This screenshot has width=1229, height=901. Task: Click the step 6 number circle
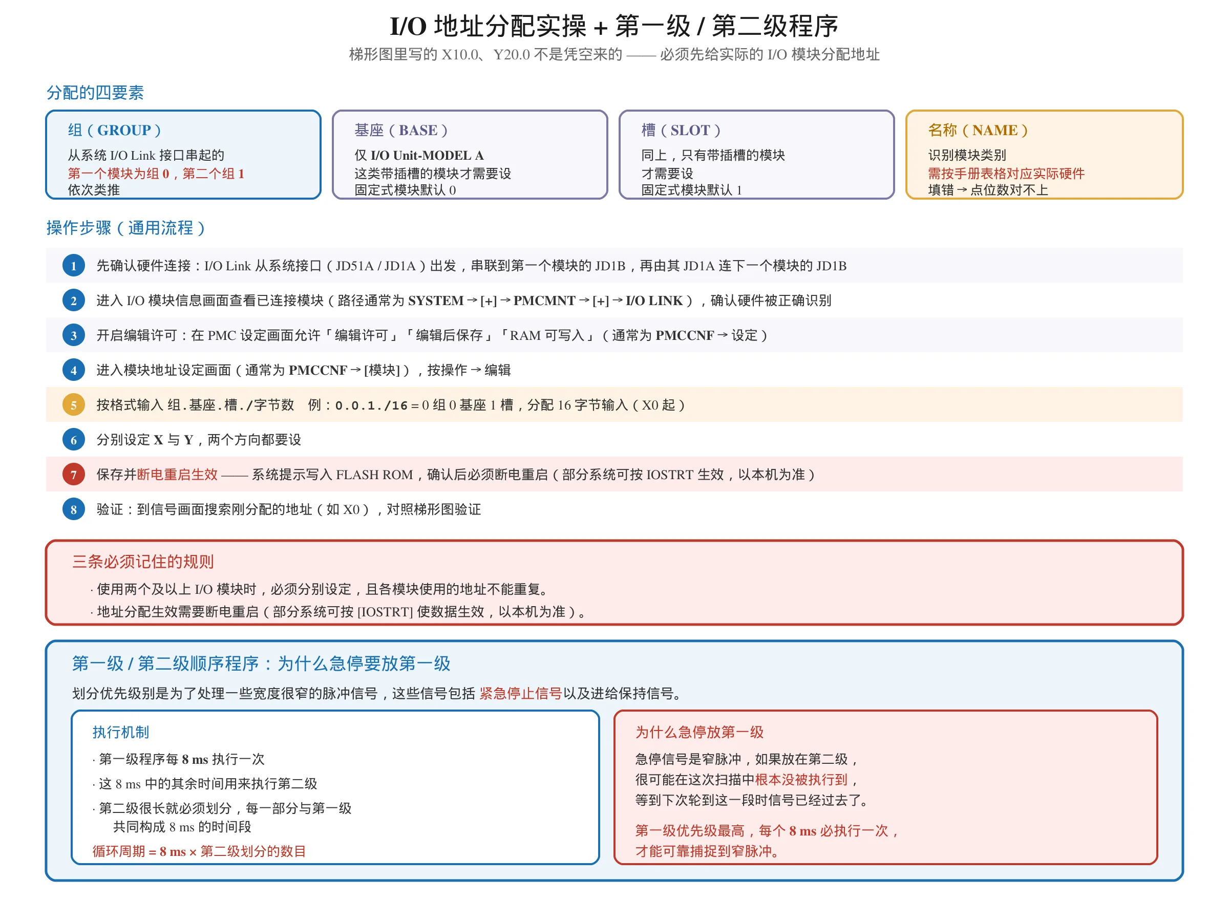(74, 440)
